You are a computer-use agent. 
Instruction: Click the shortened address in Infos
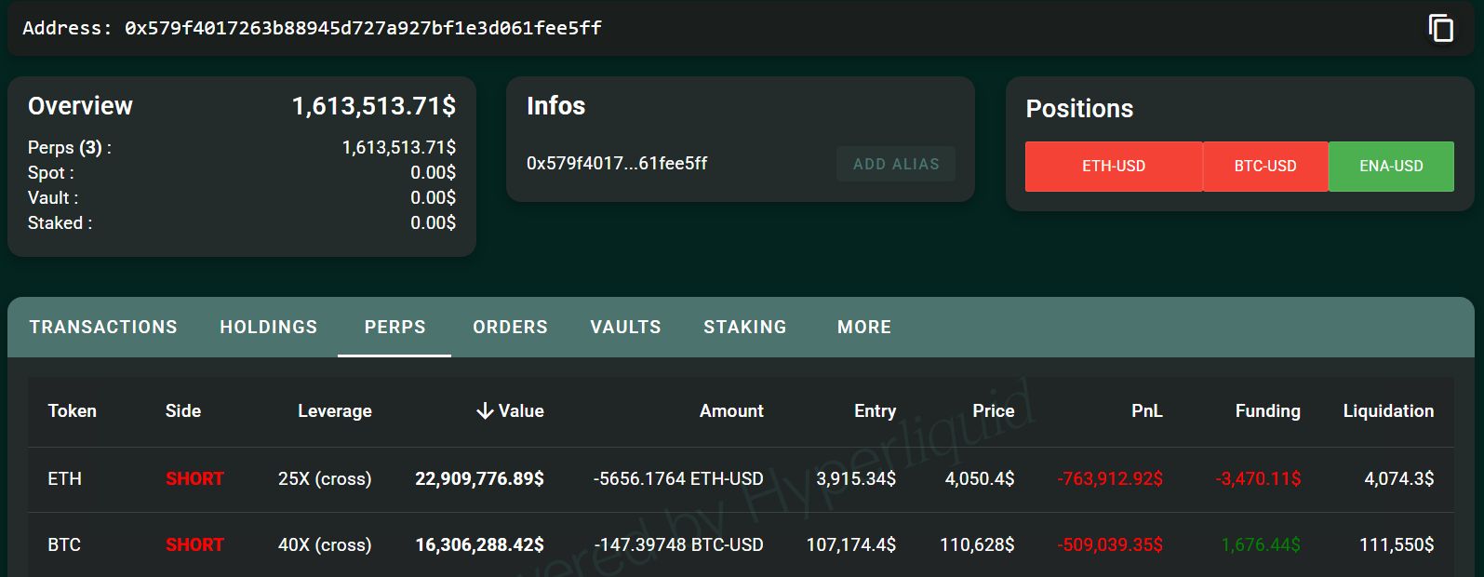coord(617,164)
